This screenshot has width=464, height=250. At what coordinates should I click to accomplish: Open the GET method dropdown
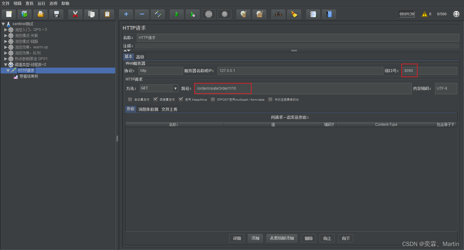pos(175,88)
